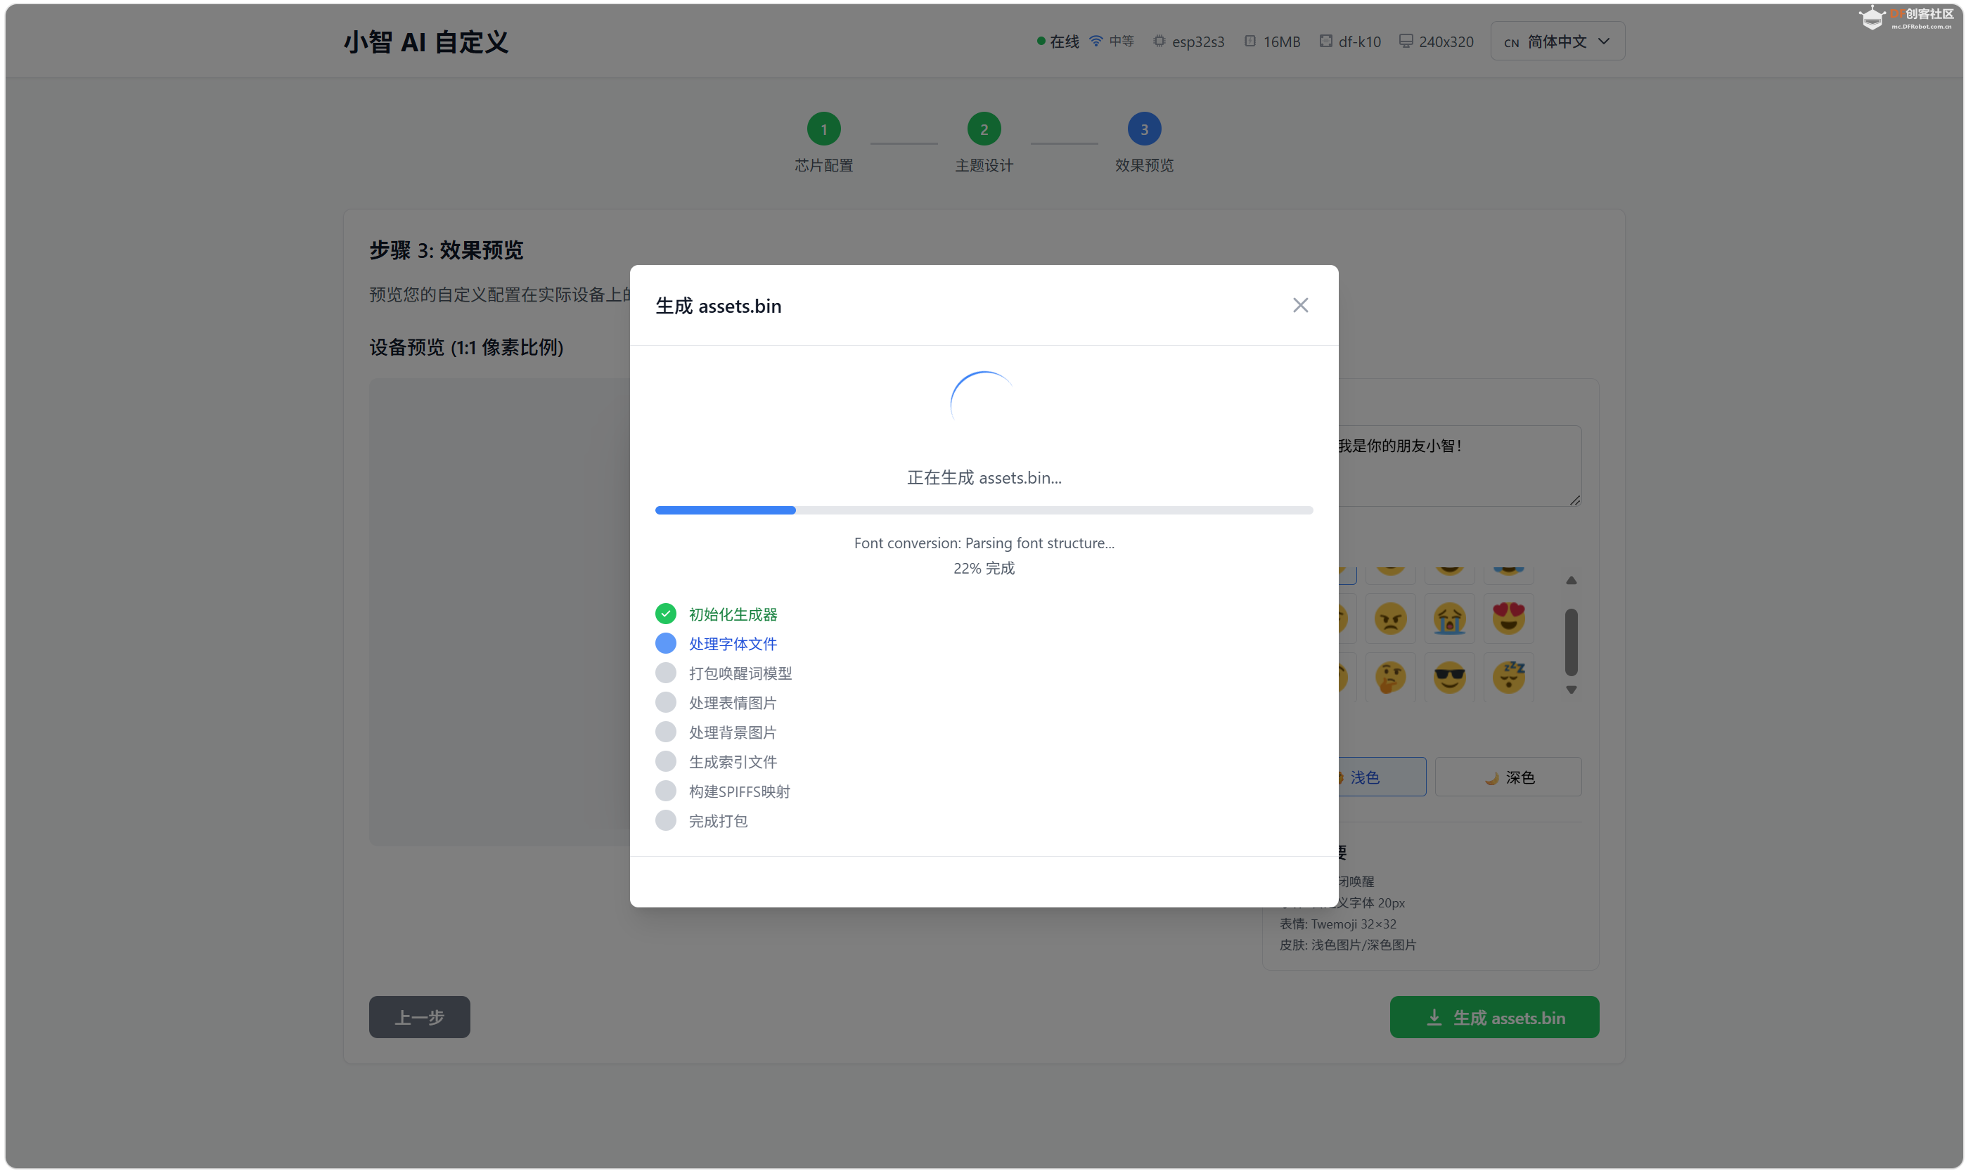Click the esp32s3 chip icon
The width and height of the screenshot is (1966, 1171).
pyautogui.click(x=1159, y=41)
